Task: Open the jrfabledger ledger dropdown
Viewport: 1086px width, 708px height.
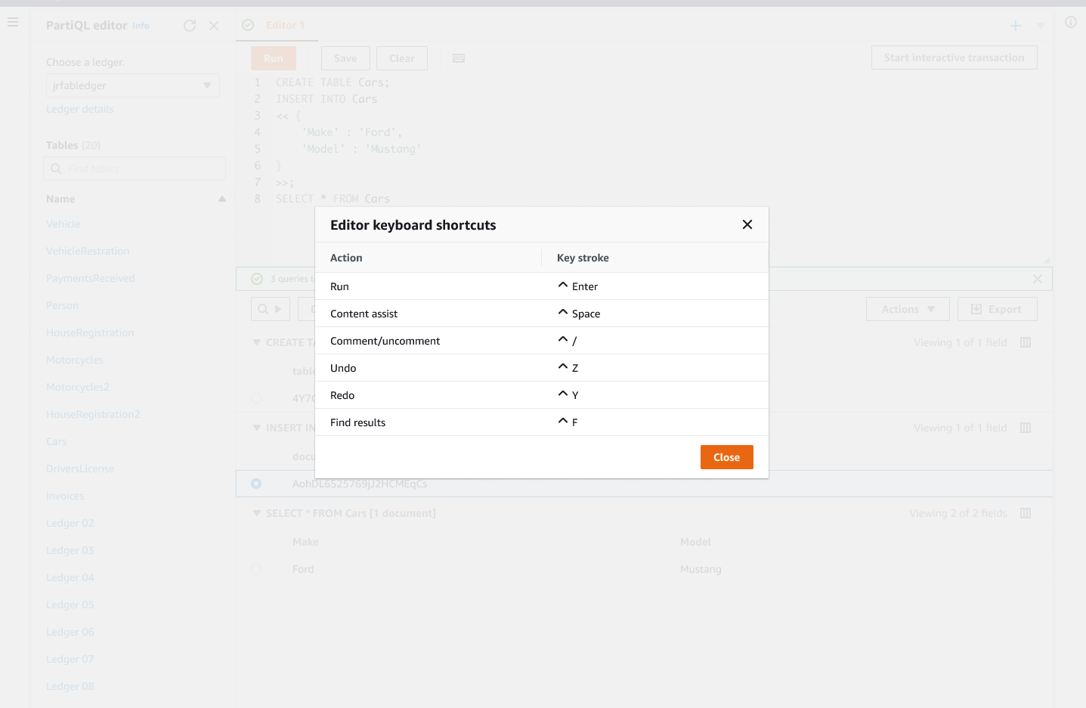Action: pyautogui.click(x=132, y=85)
